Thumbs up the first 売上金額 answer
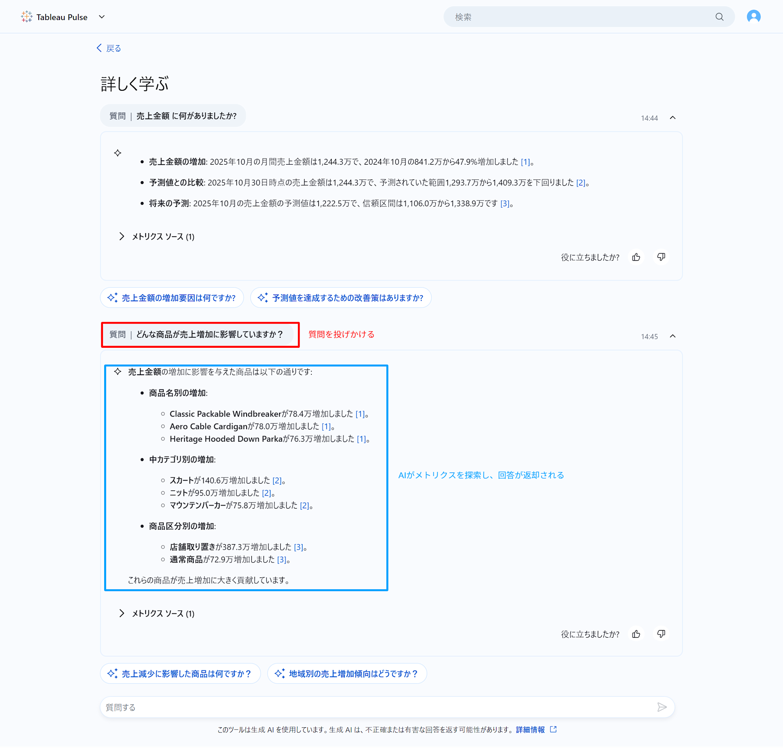Screen dimensions: 783x748 636,257
